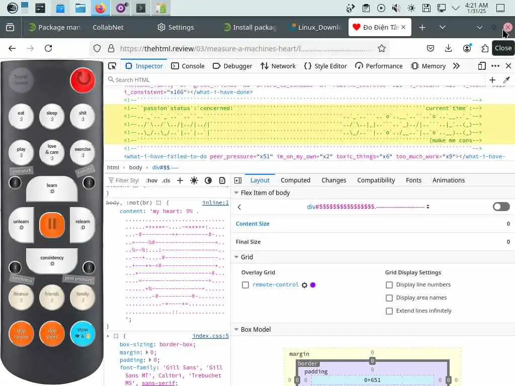Reload the current page
Viewport: 515px width, 386px height.
pyautogui.click(x=48, y=49)
